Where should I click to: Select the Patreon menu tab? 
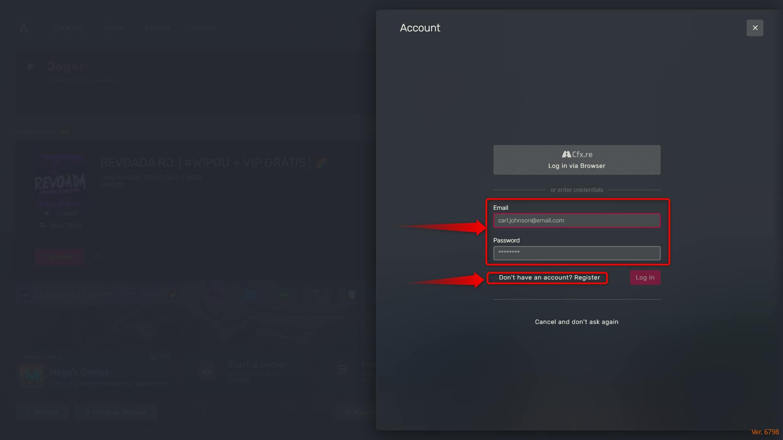pos(157,27)
